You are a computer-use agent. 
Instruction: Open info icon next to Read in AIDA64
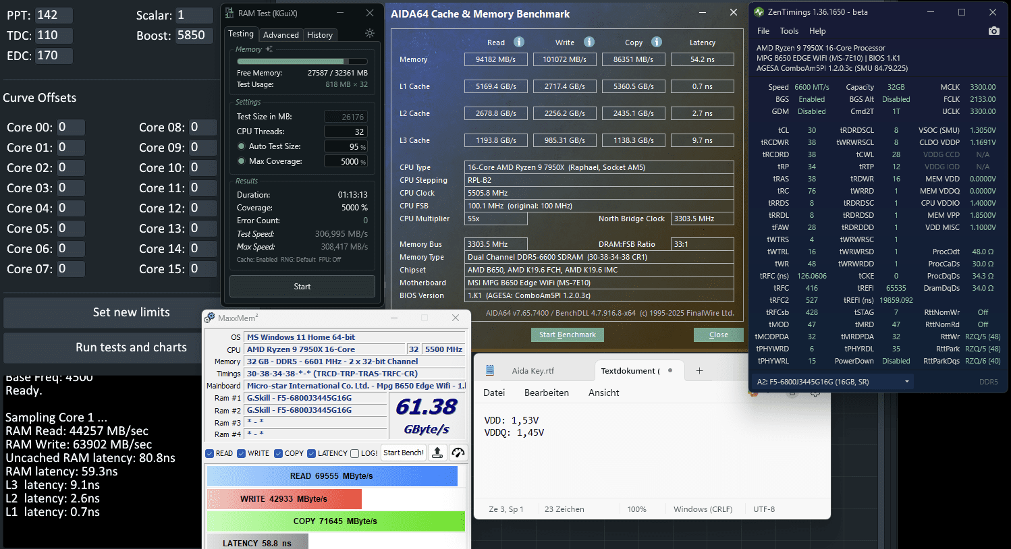(519, 42)
